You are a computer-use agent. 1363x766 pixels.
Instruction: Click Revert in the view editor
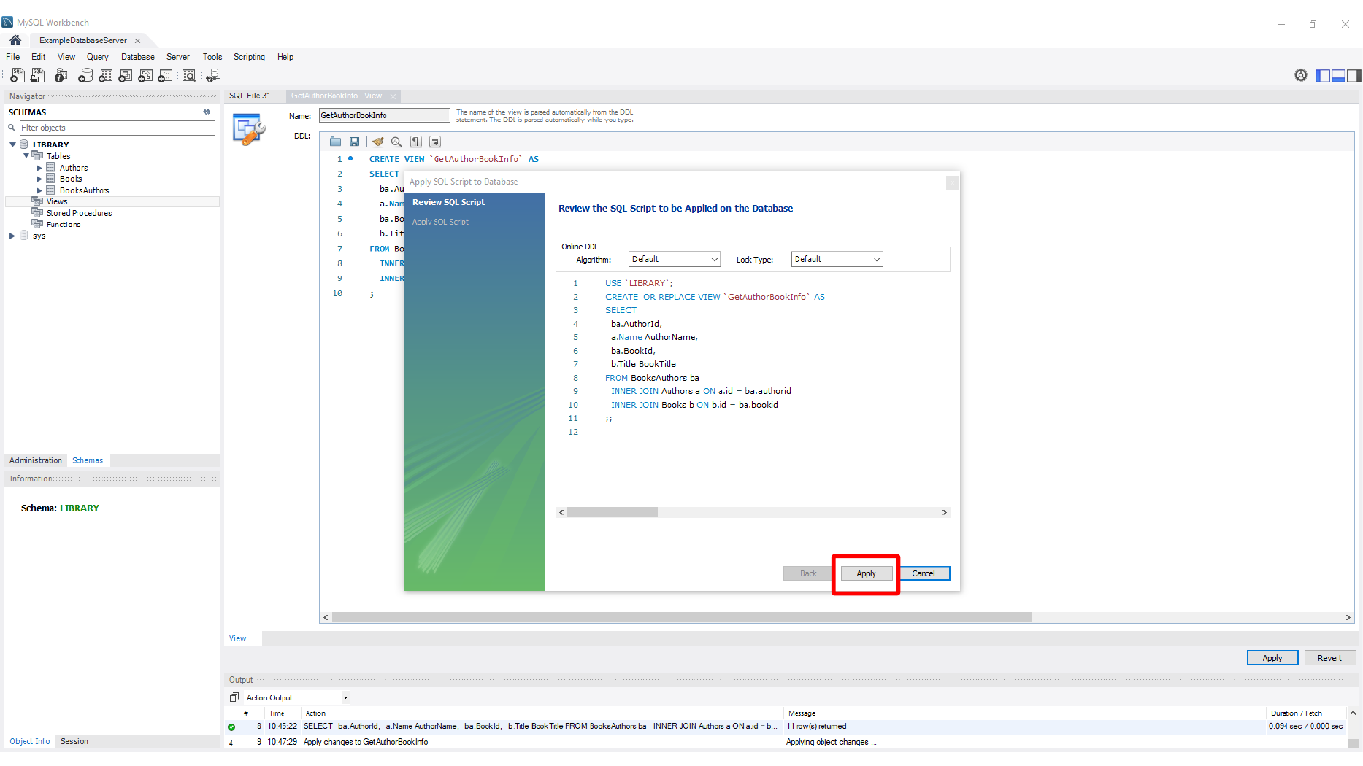point(1329,658)
